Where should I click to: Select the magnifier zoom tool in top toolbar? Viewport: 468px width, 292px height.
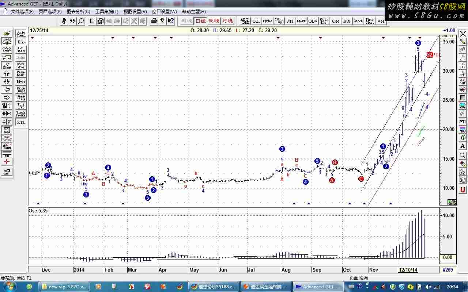click(x=81, y=21)
